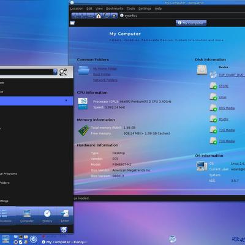Image resolution: width=245 pixels, height=245 pixels.
Task: Select the My Computer tab
Action: [191, 23]
